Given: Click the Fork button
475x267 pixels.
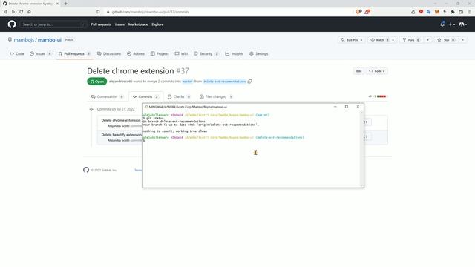Looking at the screenshot, I should tap(411, 40).
